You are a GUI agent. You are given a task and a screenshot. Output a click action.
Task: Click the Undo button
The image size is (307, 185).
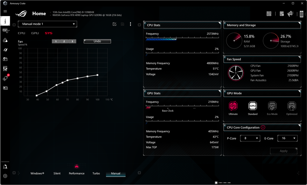[x=97, y=41]
